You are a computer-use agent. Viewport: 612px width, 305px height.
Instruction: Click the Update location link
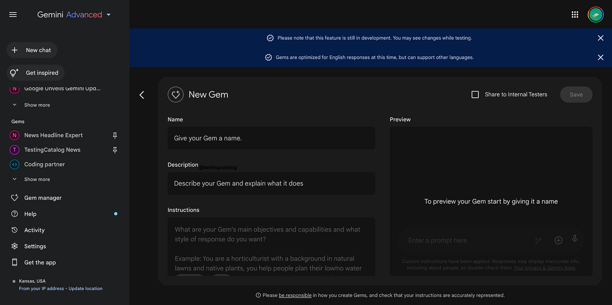[x=85, y=289]
